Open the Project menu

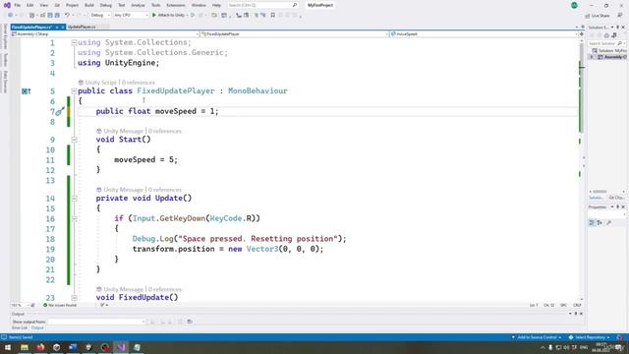tap(72, 5)
